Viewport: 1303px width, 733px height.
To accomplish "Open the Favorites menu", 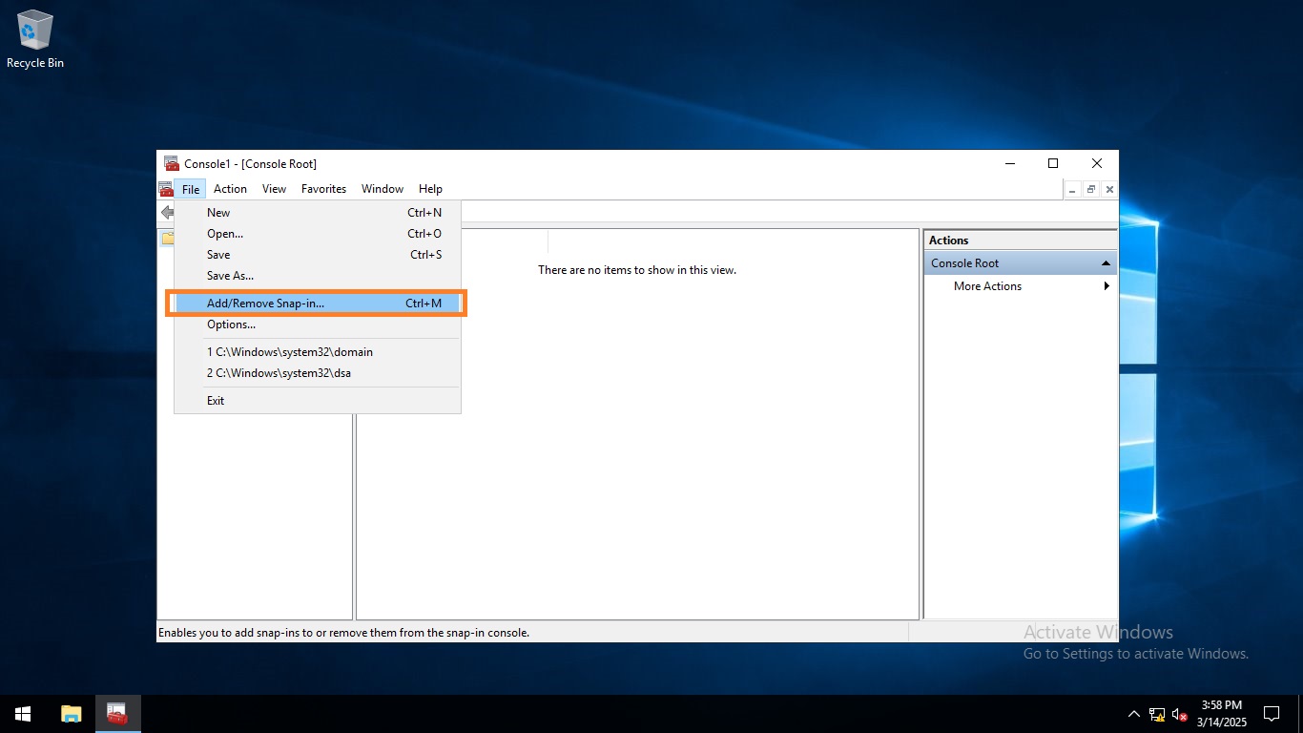I will [323, 189].
